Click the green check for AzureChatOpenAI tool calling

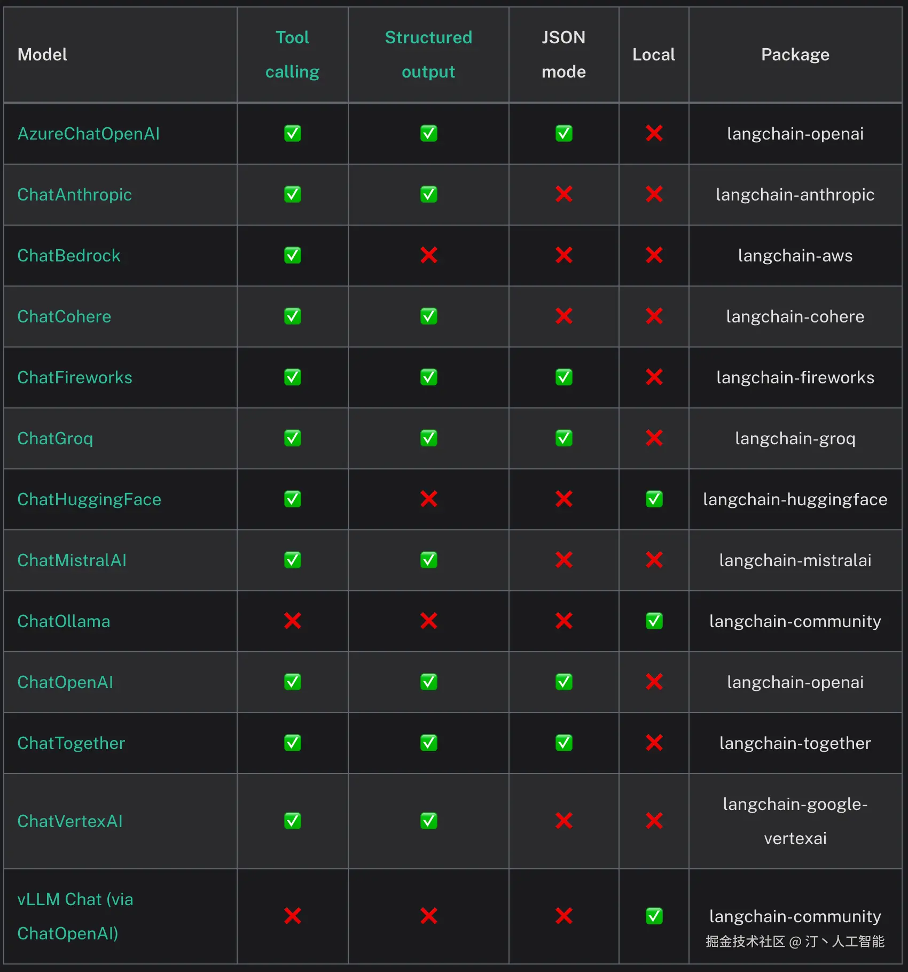[x=293, y=134]
